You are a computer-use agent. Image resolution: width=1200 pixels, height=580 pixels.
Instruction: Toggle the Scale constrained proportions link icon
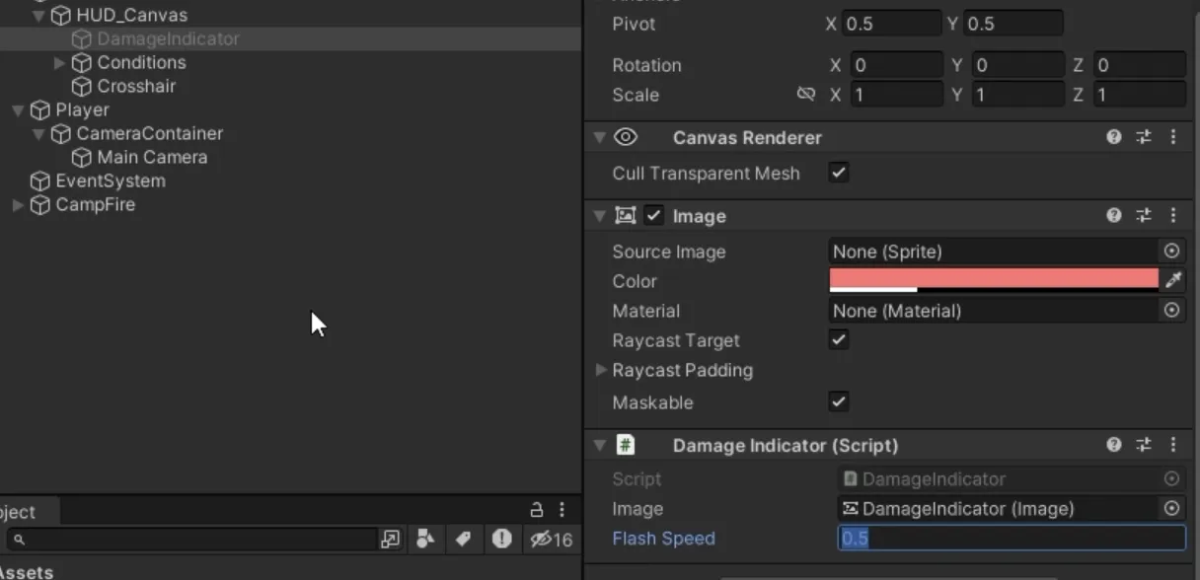coord(806,95)
